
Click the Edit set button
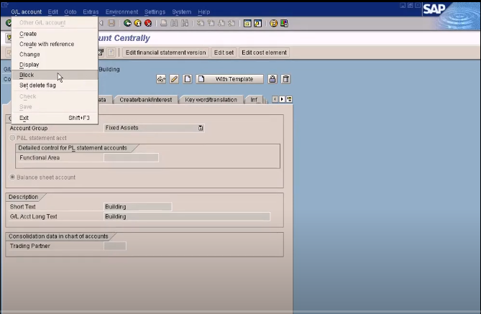pos(224,52)
